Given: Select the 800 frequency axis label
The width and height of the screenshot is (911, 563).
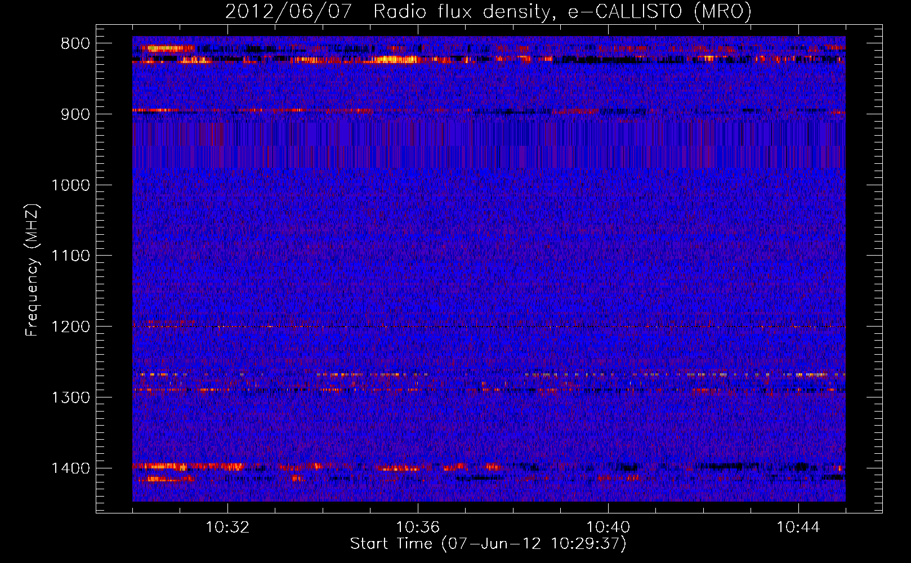Looking at the screenshot, I should point(75,44).
